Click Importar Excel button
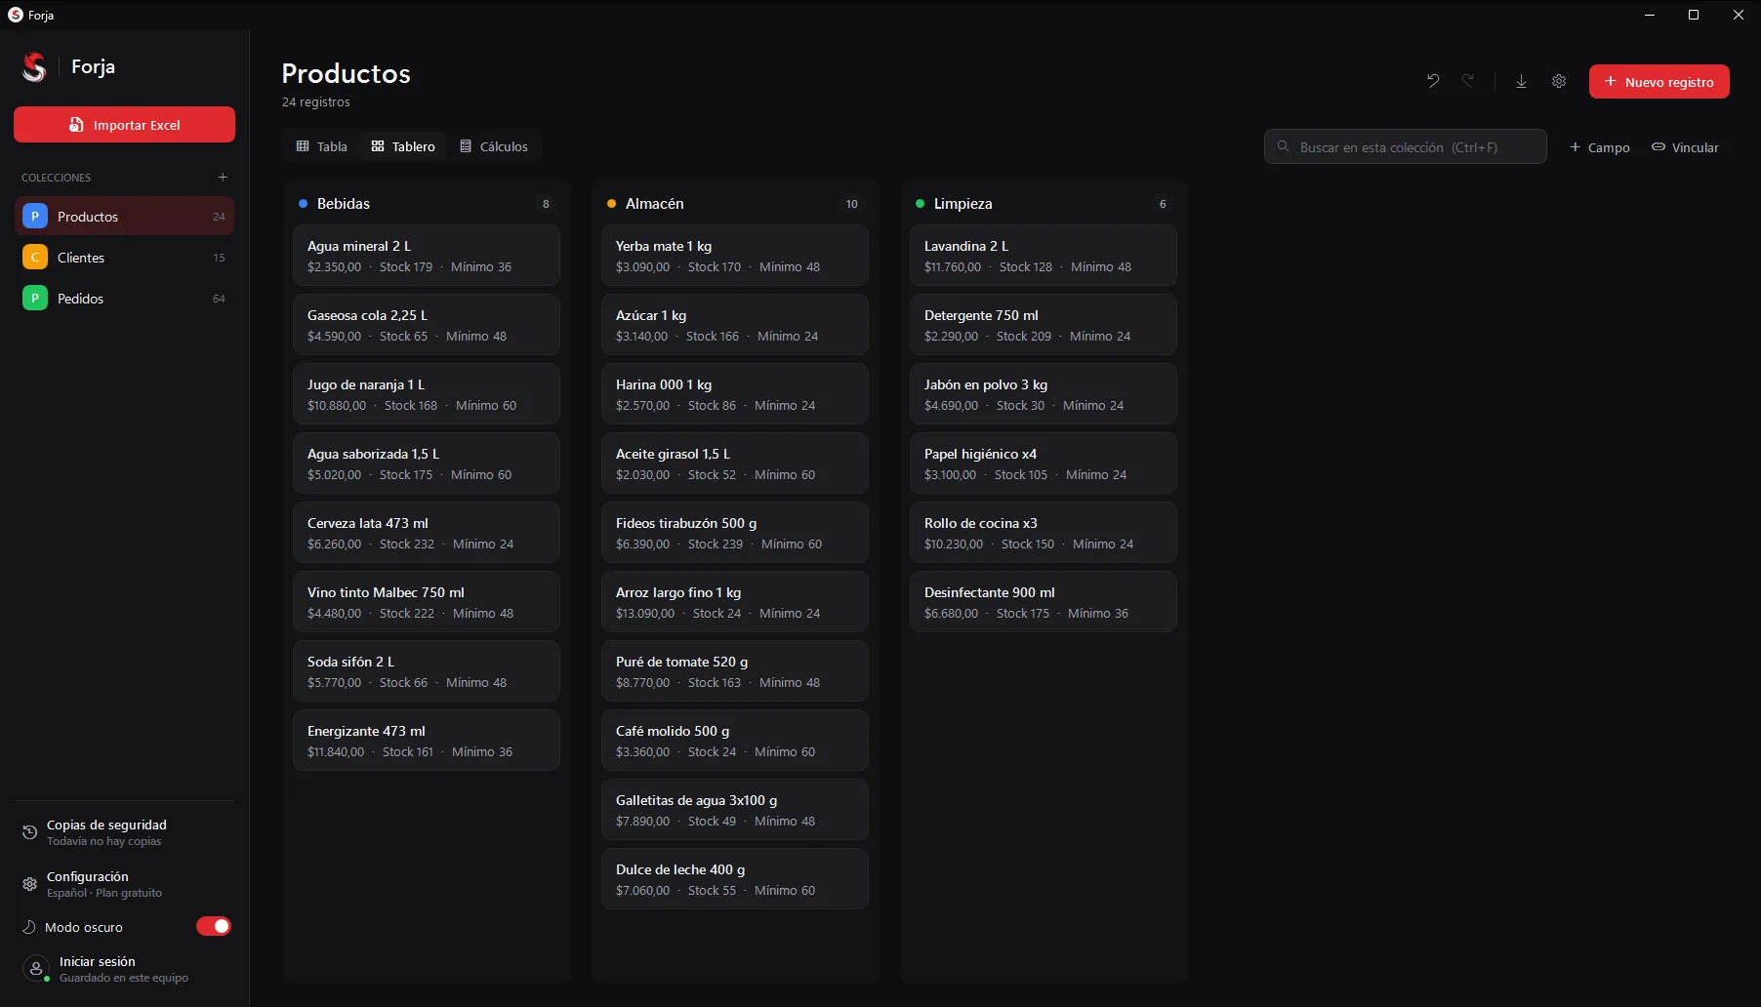 124,125
